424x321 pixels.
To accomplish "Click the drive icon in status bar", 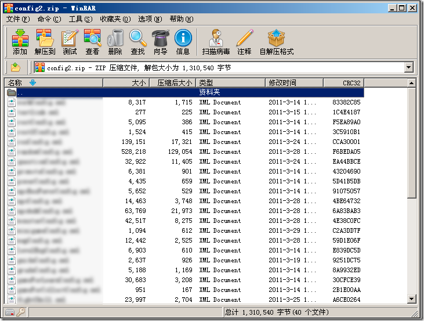I will click(10, 312).
